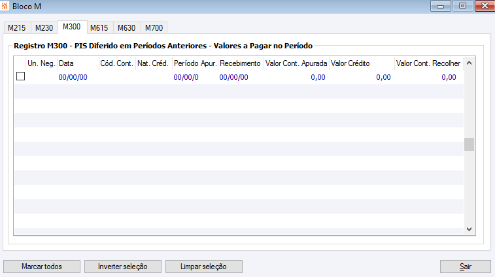Maximize the Bloco M window

pos(462,6)
